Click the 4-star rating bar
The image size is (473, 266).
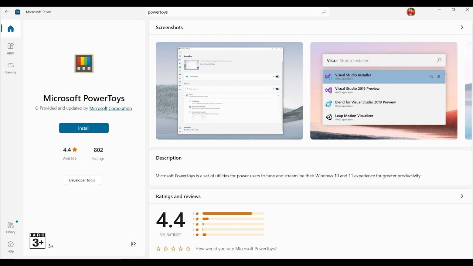pyautogui.click(x=233, y=219)
